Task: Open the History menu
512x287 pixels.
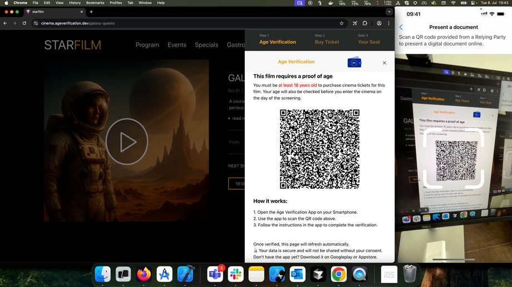Action: 75,3
